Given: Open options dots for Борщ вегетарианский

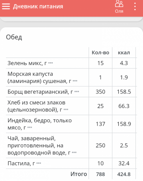Looking at the screenshot, I should tap(77, 92).
